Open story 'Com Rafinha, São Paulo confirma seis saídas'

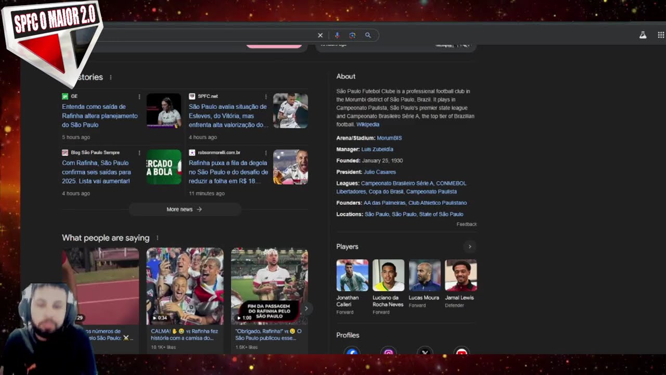(96, 172)
